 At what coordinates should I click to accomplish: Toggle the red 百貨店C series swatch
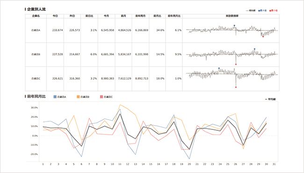[101, 97]
